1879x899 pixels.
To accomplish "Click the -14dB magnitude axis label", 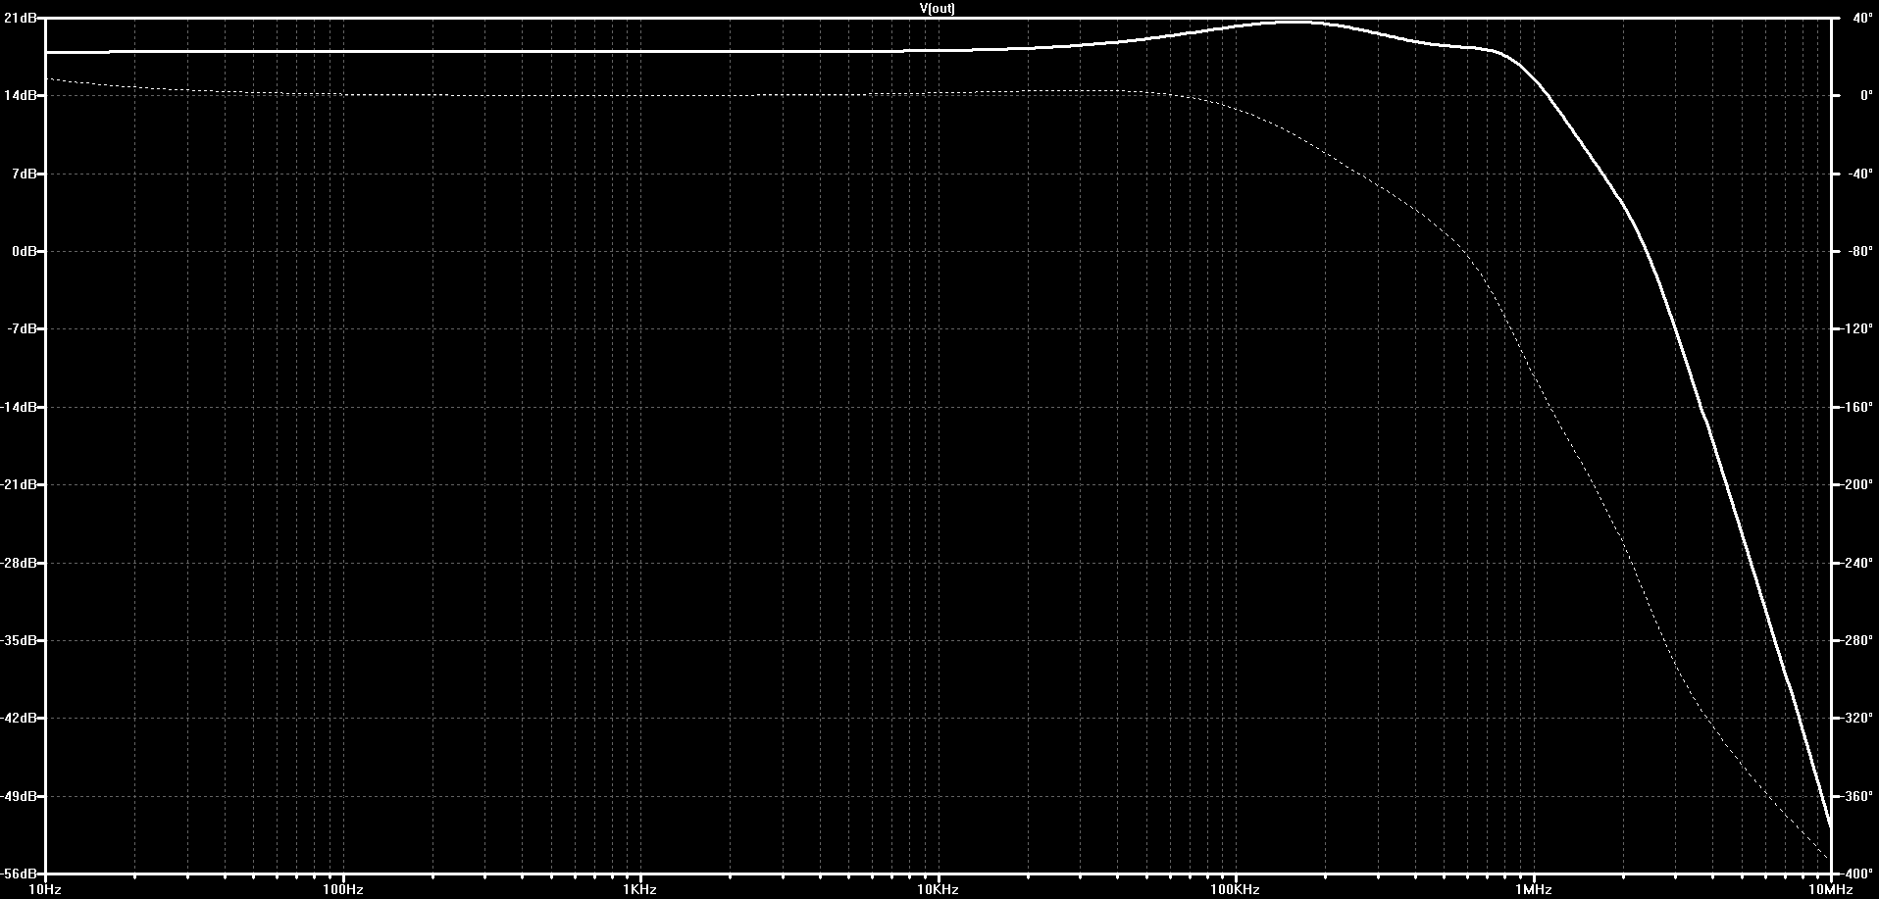I will (x=18, y=407).
